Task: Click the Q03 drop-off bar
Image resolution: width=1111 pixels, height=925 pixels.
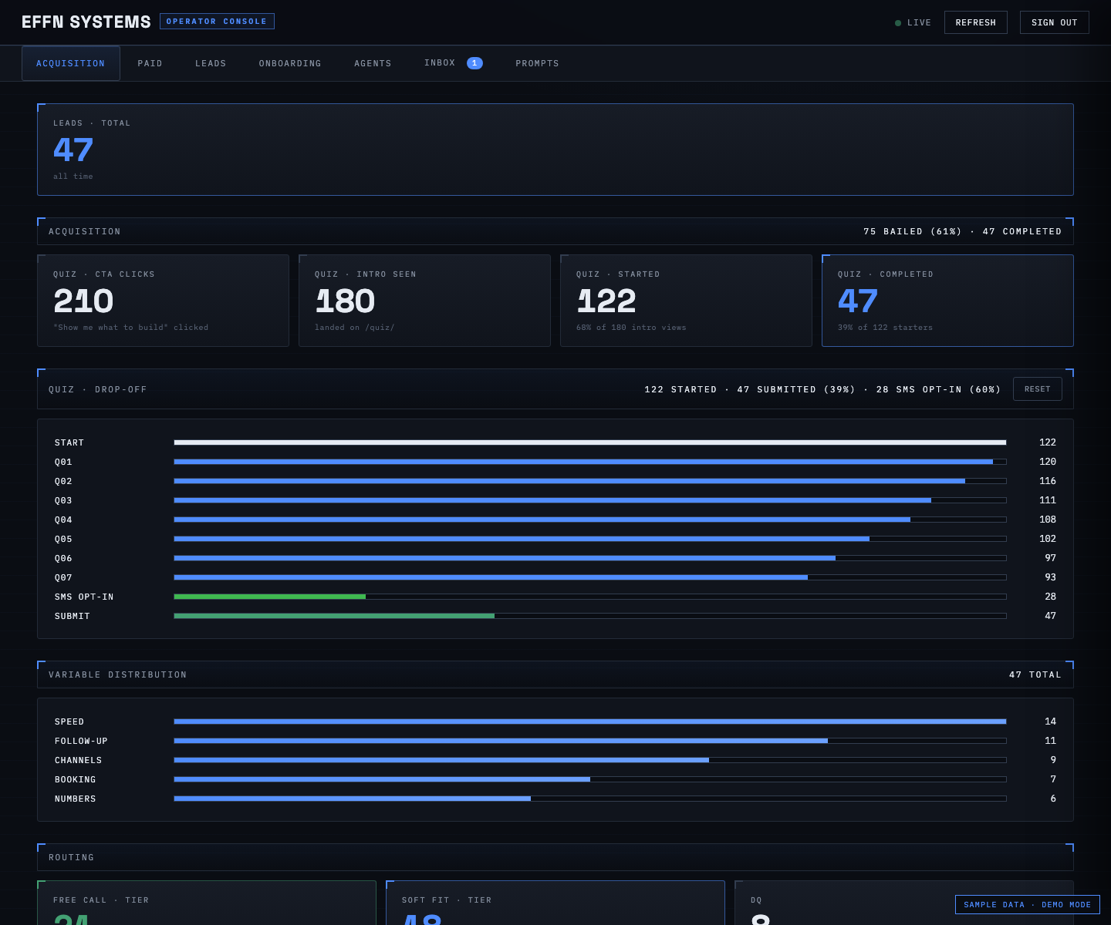Action: [590, 500]
